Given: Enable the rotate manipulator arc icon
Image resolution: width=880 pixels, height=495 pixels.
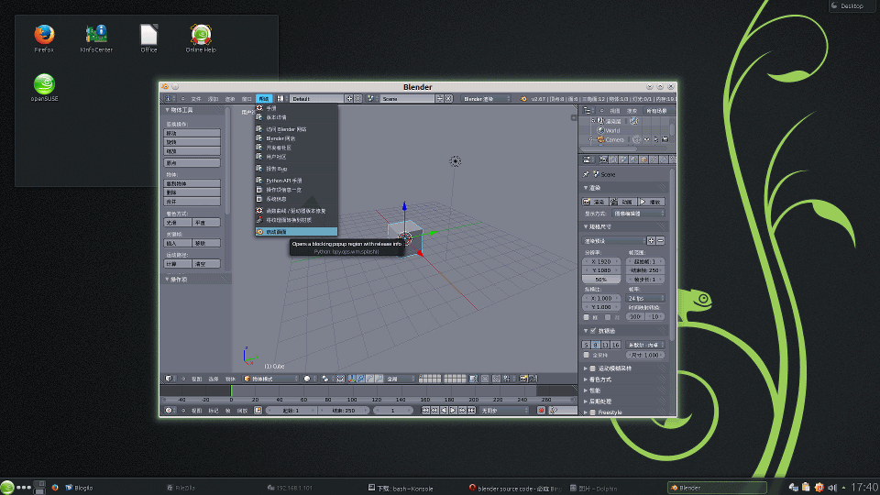Looking at the screenshot, I should tap(370, 379).
